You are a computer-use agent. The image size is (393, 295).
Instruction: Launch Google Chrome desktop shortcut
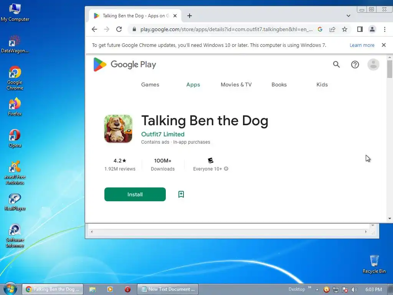[15, 78]
